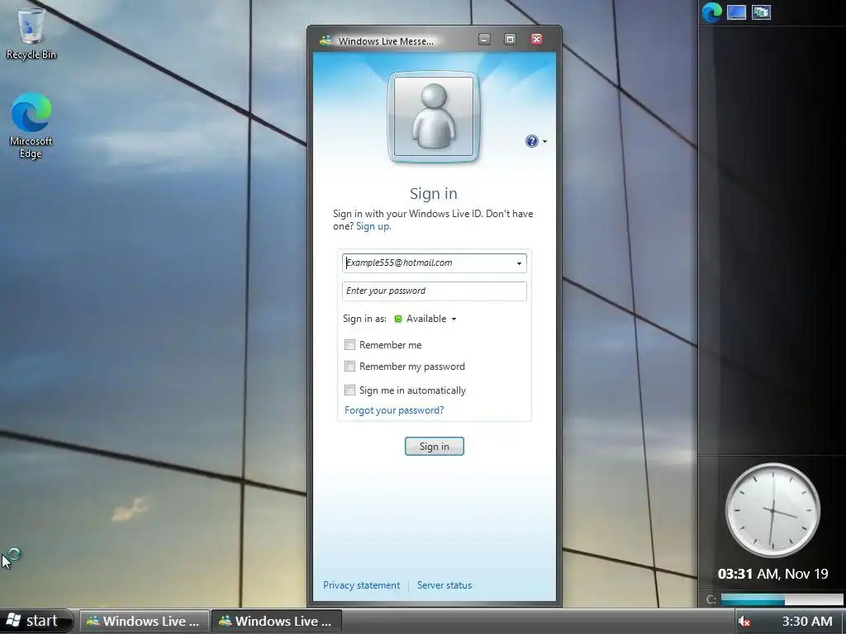
Task: Open the Server status link
Action: tap(444, 585)
